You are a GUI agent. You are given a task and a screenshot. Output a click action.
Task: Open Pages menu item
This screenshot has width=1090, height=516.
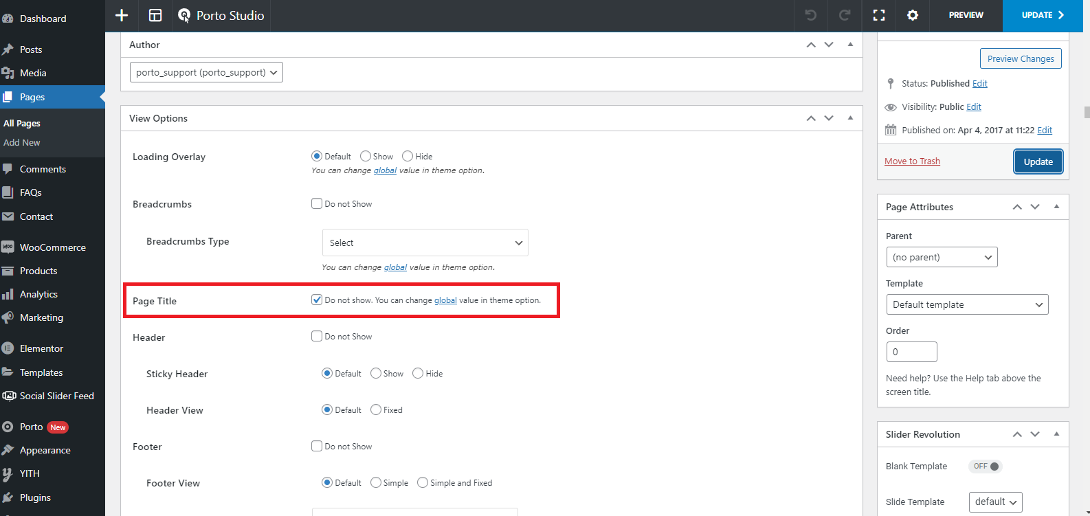52,97
